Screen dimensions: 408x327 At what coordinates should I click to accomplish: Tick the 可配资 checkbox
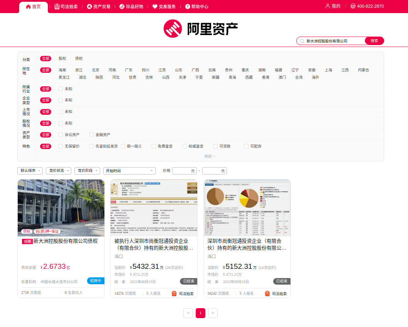tap(246, 146)
